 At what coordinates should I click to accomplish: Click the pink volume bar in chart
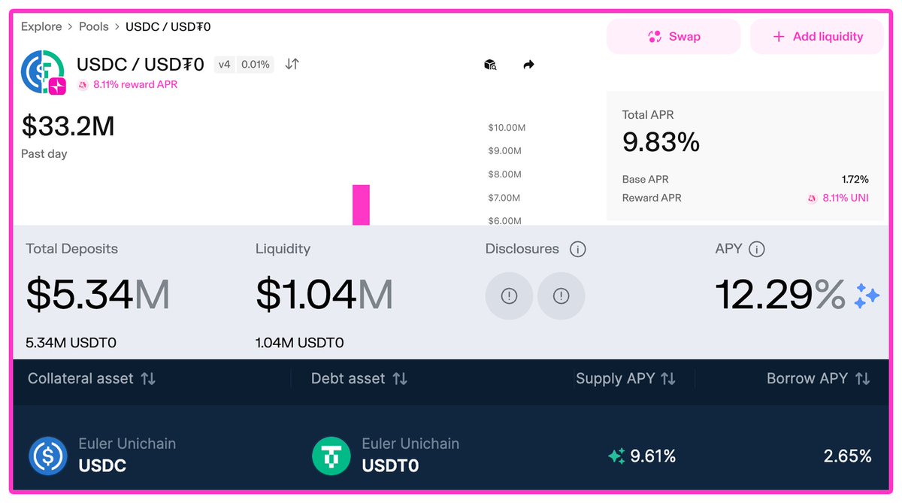click(x=361, y=205)
